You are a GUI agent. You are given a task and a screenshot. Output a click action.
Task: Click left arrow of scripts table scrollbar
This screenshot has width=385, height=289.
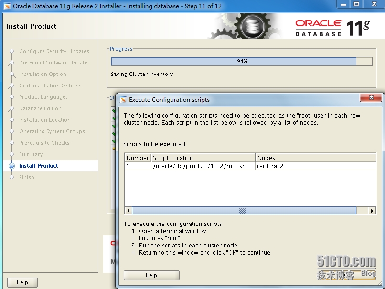point(128,211)
